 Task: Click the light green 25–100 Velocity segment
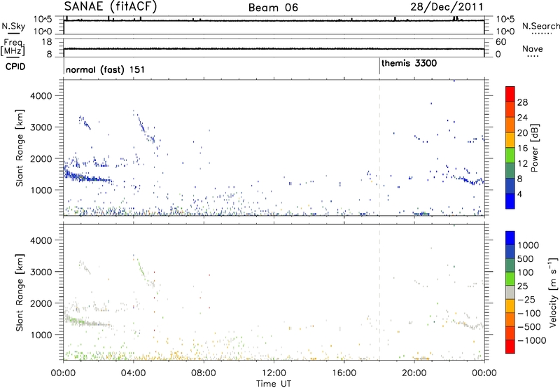pos(510,279)
